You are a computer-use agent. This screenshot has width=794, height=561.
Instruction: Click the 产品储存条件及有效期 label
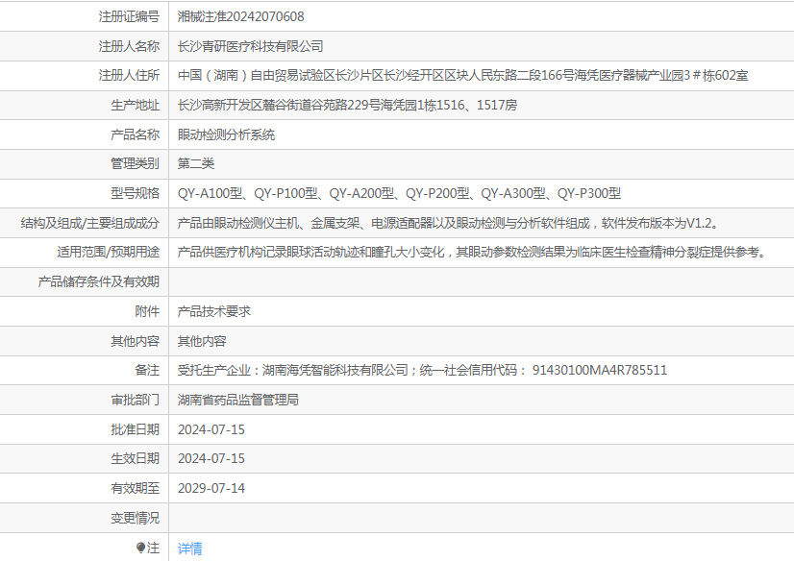[99, 281]
